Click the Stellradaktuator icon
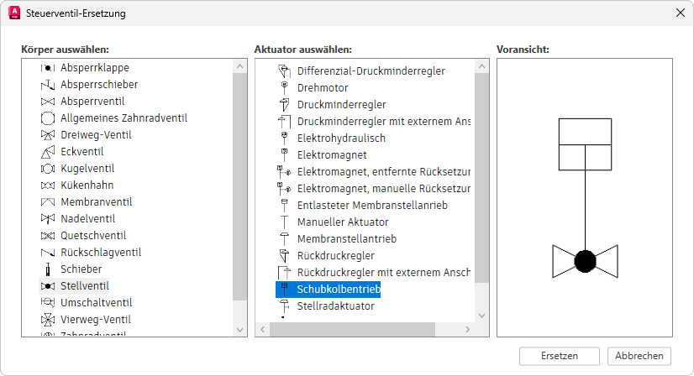The image size is (694, 376). click(x=284, y=305)
